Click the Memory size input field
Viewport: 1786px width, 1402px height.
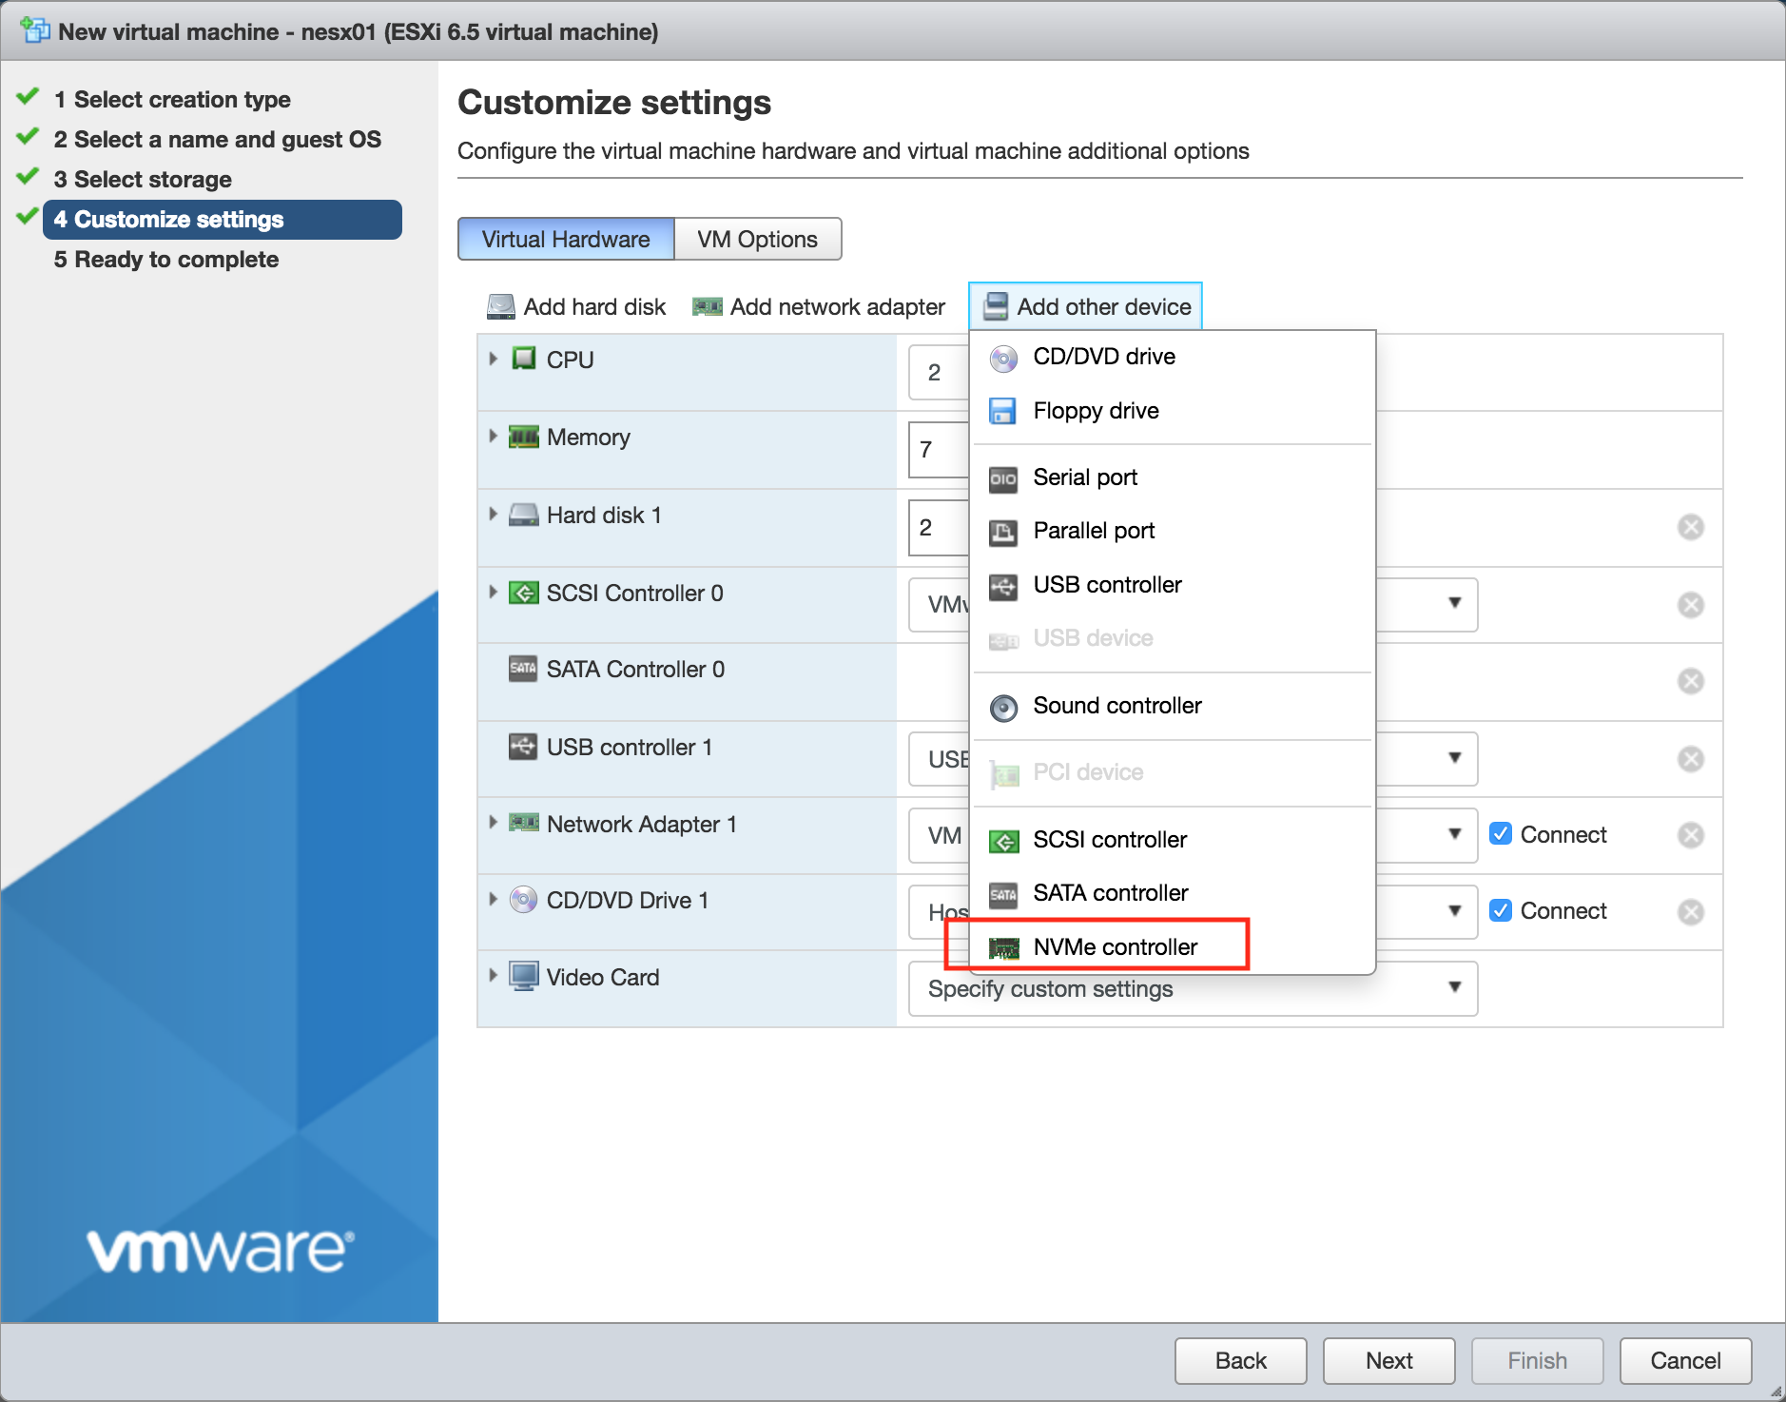(x=940, y=450)
